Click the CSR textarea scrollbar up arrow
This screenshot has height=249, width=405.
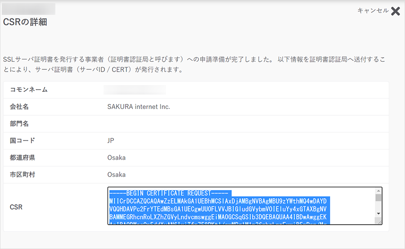pos(378,190)
